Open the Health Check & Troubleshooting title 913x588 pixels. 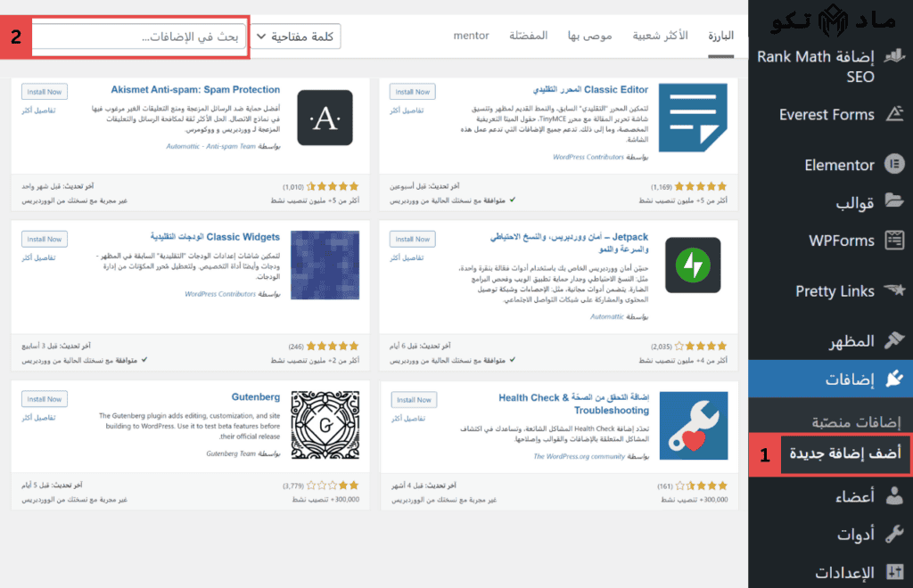pos(573,404)
